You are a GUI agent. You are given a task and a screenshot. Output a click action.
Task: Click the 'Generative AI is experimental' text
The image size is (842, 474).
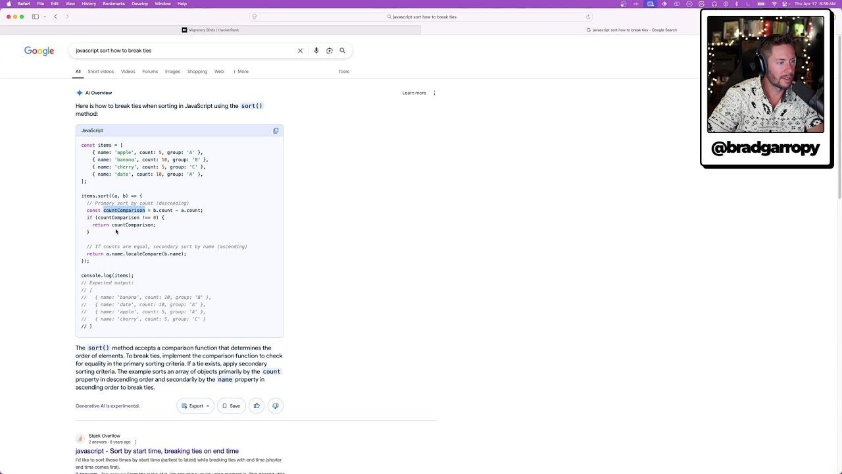pyautogui.click(x=107, y=406)
